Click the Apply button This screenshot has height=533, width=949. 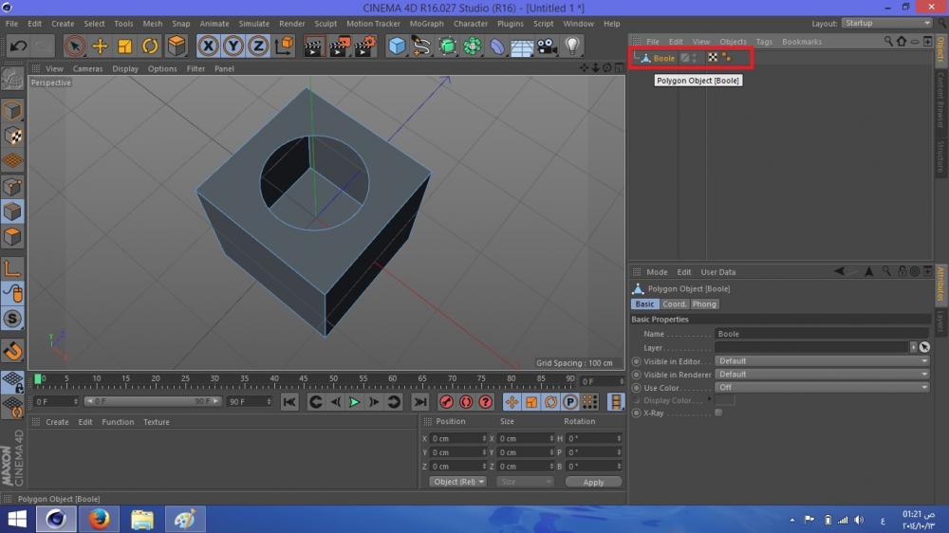pyautogui.click(x=593, y=482)
